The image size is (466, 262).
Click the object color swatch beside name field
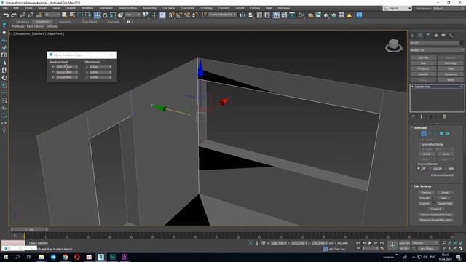click(462, 43)
